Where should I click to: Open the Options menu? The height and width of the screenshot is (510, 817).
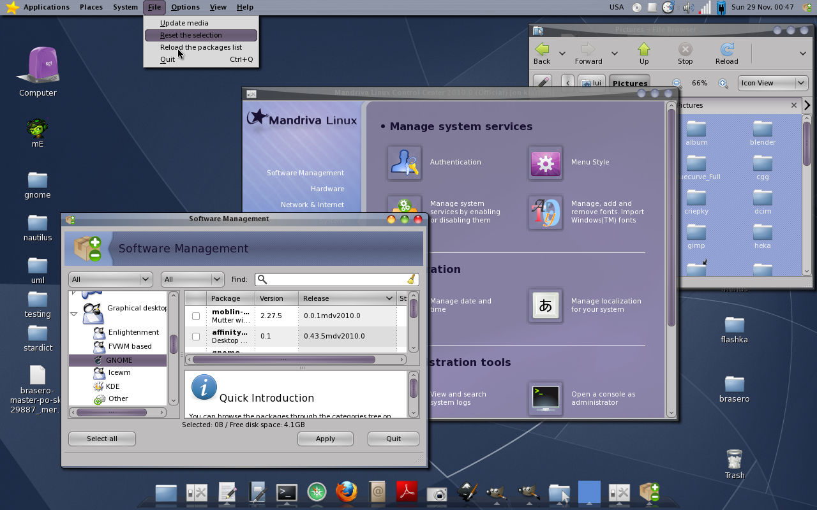point(185,7)
